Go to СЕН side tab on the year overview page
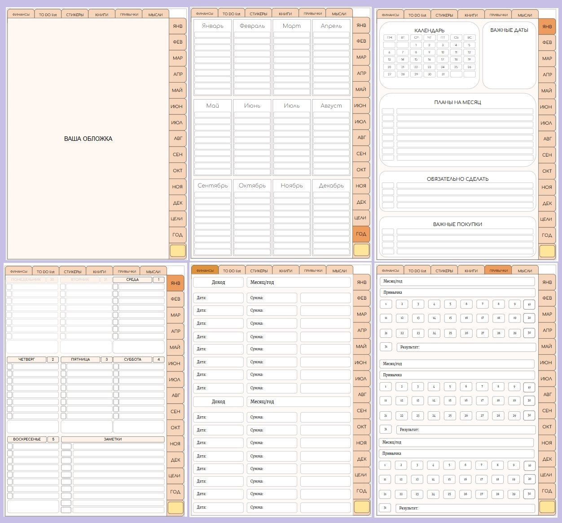 click(x=361, y=153)
